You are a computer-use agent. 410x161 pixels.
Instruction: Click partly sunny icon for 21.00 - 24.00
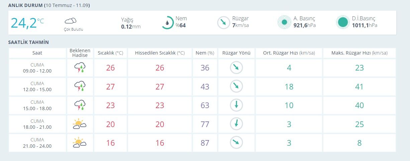pos(80,143)
